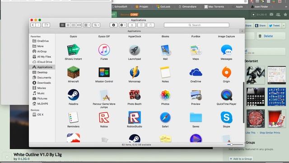Select the RobloxStudio app icon
This screenshot has width=289, height=163.
(x=135, y=117)
